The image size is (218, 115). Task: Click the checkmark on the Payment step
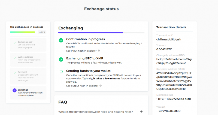coord(14,72)
